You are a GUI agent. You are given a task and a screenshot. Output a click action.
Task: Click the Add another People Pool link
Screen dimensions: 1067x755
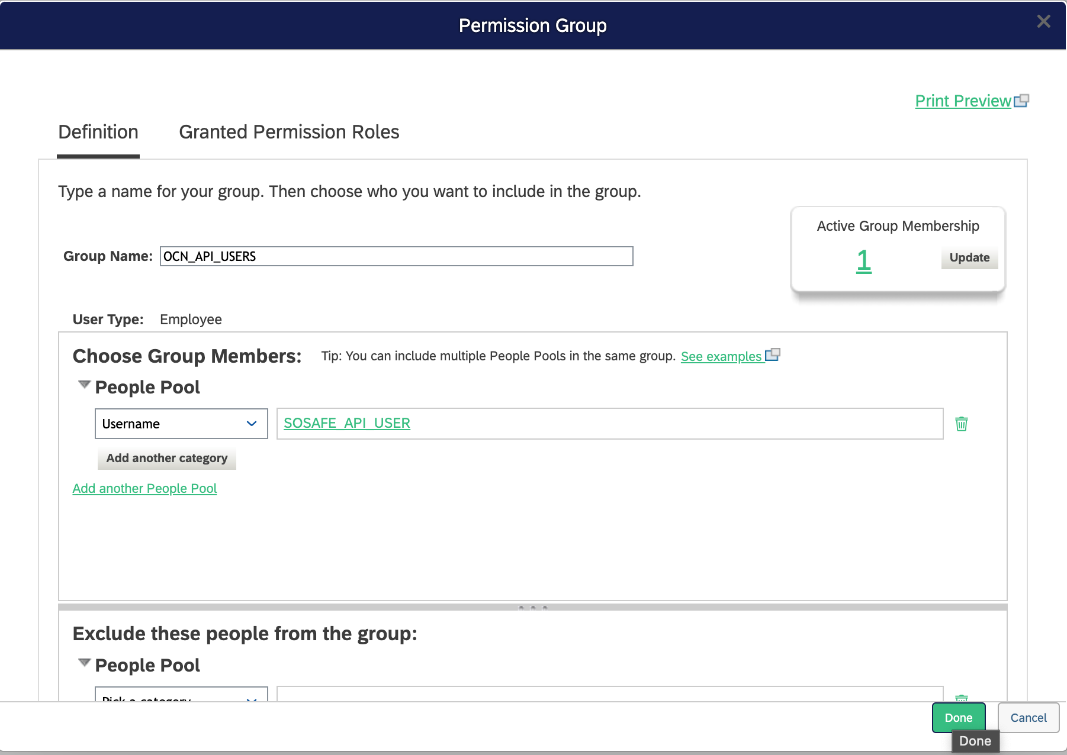[x=144, y=489]
